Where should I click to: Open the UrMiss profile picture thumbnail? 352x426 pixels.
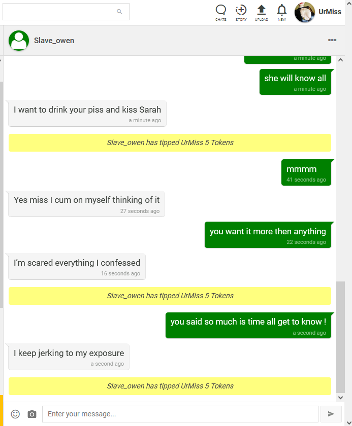[305, 12]
